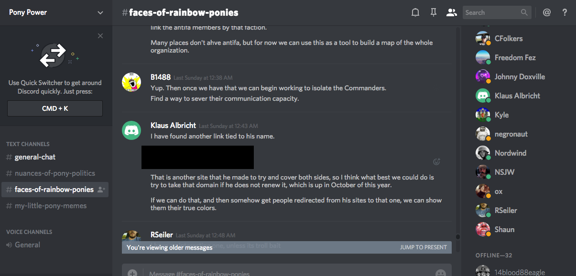The width and height of the screenshot is (576, 276).
Task: Open the emoji picker in message box
Action: point(440,273)
